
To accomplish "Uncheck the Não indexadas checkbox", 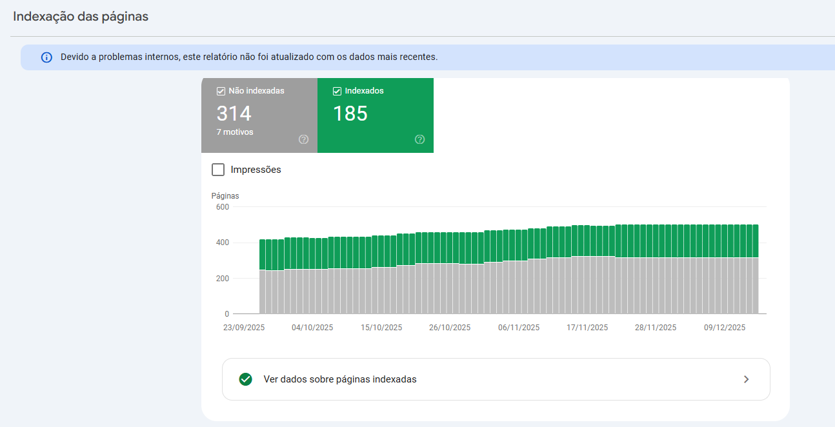I will click(221, 91).
